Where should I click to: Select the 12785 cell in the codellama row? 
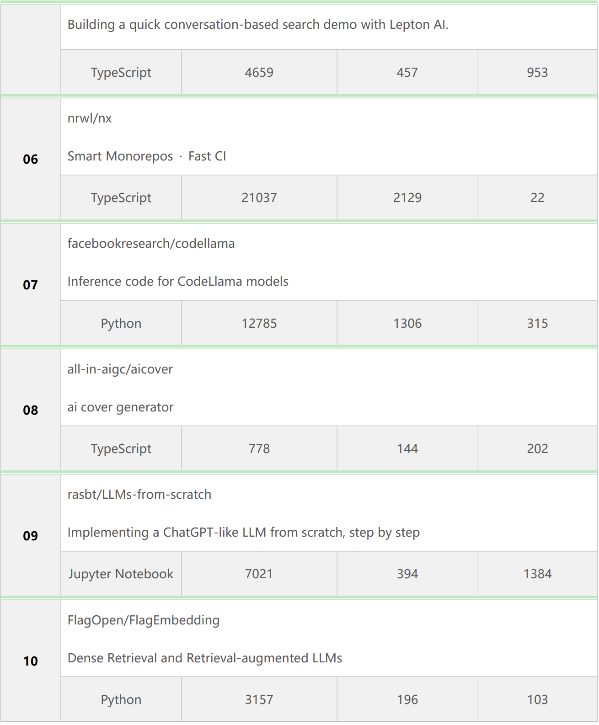(x=259, y=324)
